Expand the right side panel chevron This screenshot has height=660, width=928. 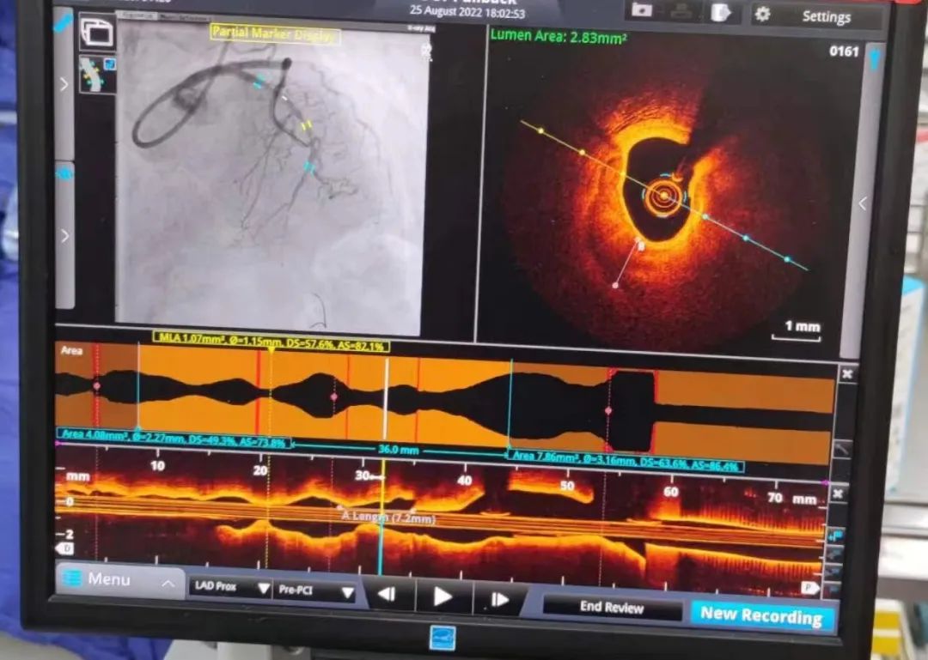(x=863, y=203)
